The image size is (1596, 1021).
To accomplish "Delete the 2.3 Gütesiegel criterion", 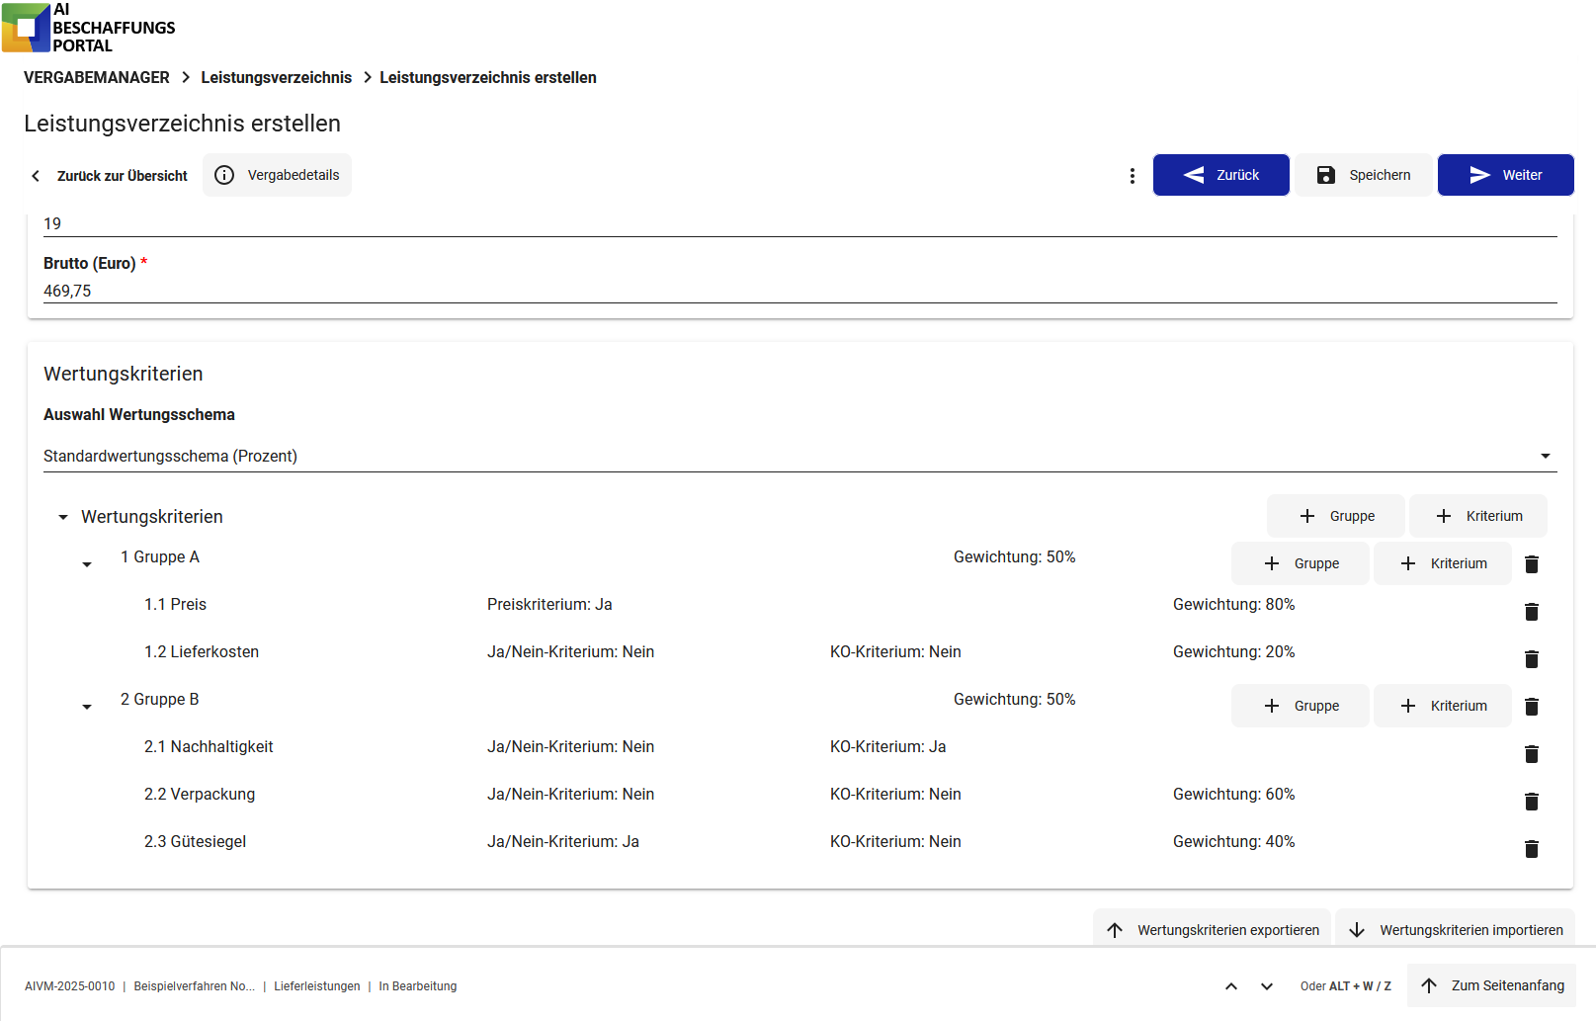I will click(x=1531, y=849).
